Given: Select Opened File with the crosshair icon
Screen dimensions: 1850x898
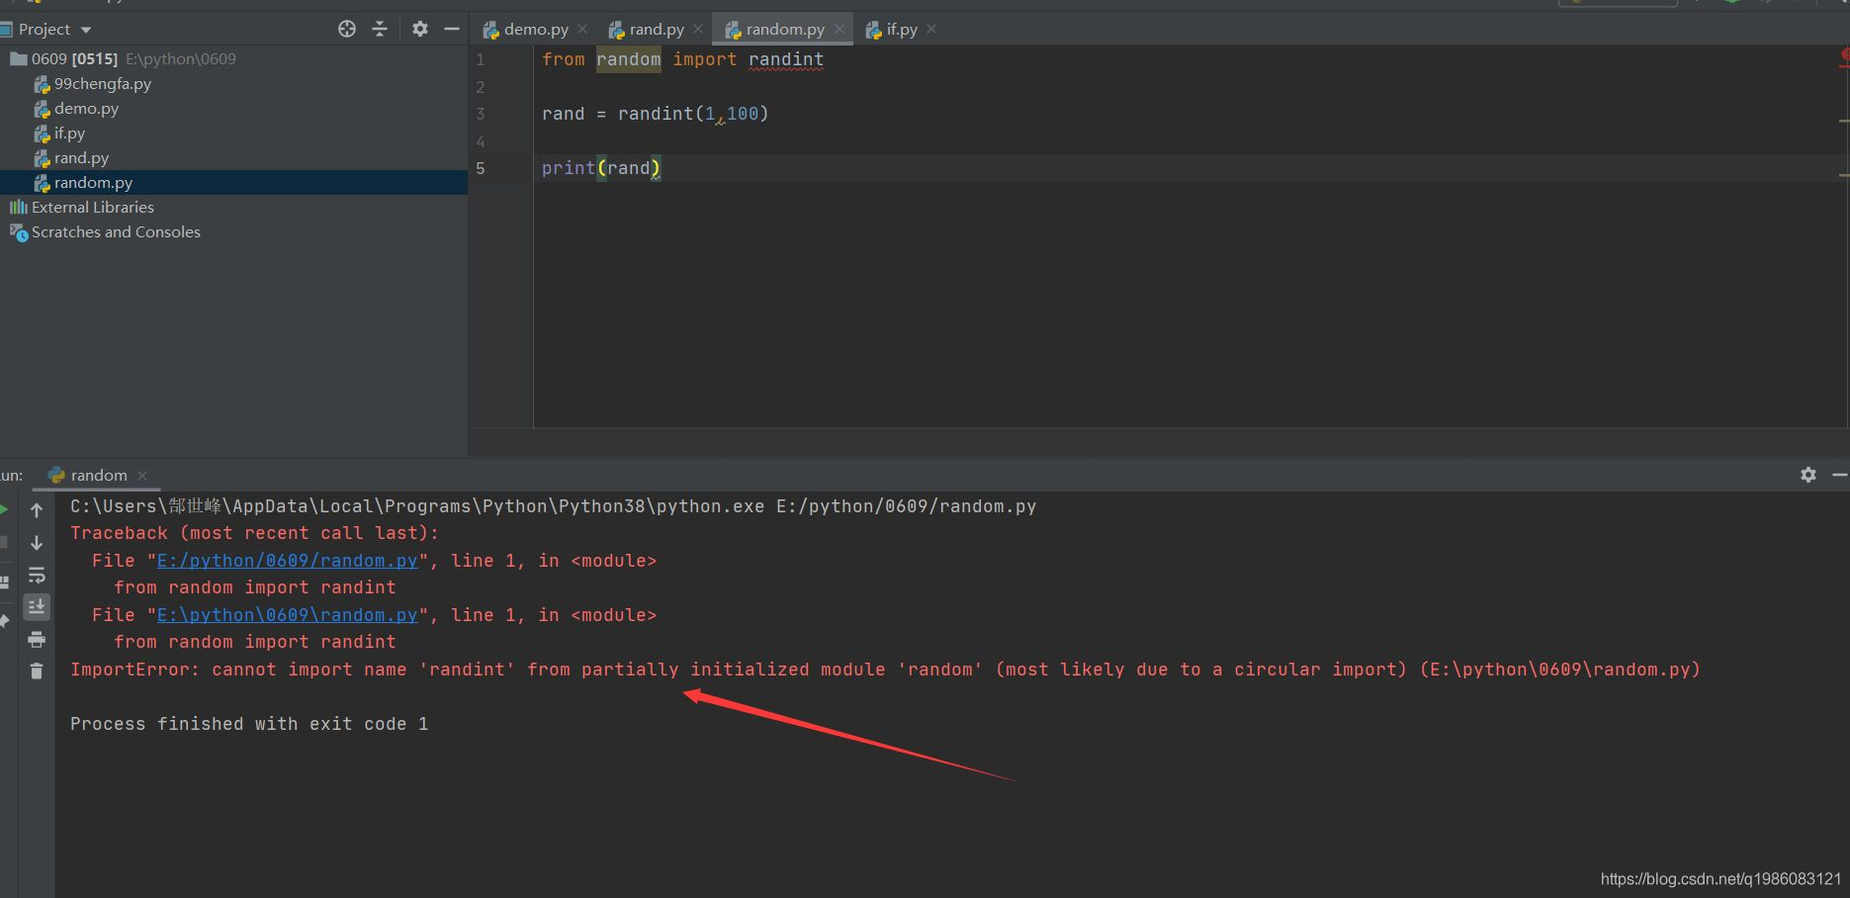Looking at the screenshot, I should point(346,29).
